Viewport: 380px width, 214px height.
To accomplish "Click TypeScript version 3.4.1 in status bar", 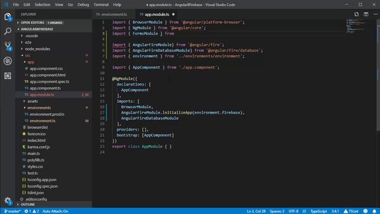I will pyautogui.click(x=335, y=212).
